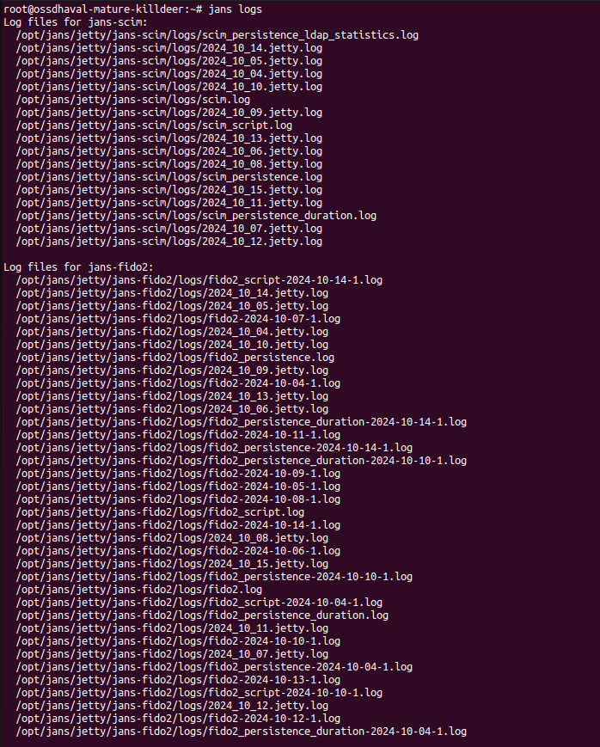This screenshot has height=747, width=600.
Task: Click the scim_persistence.log file path
Action: [169, 176]
